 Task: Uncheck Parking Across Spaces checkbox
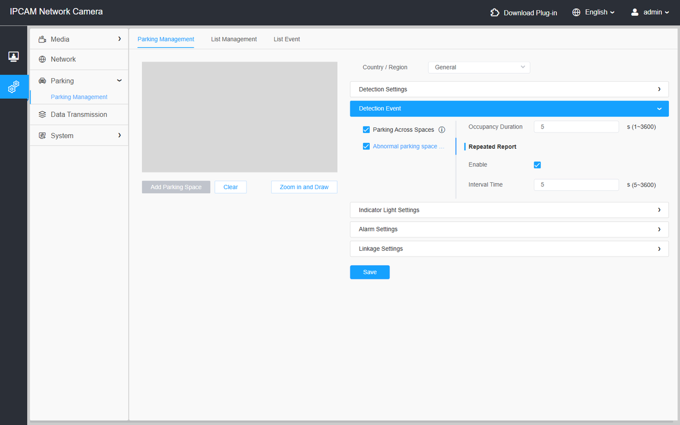point(366,130)
